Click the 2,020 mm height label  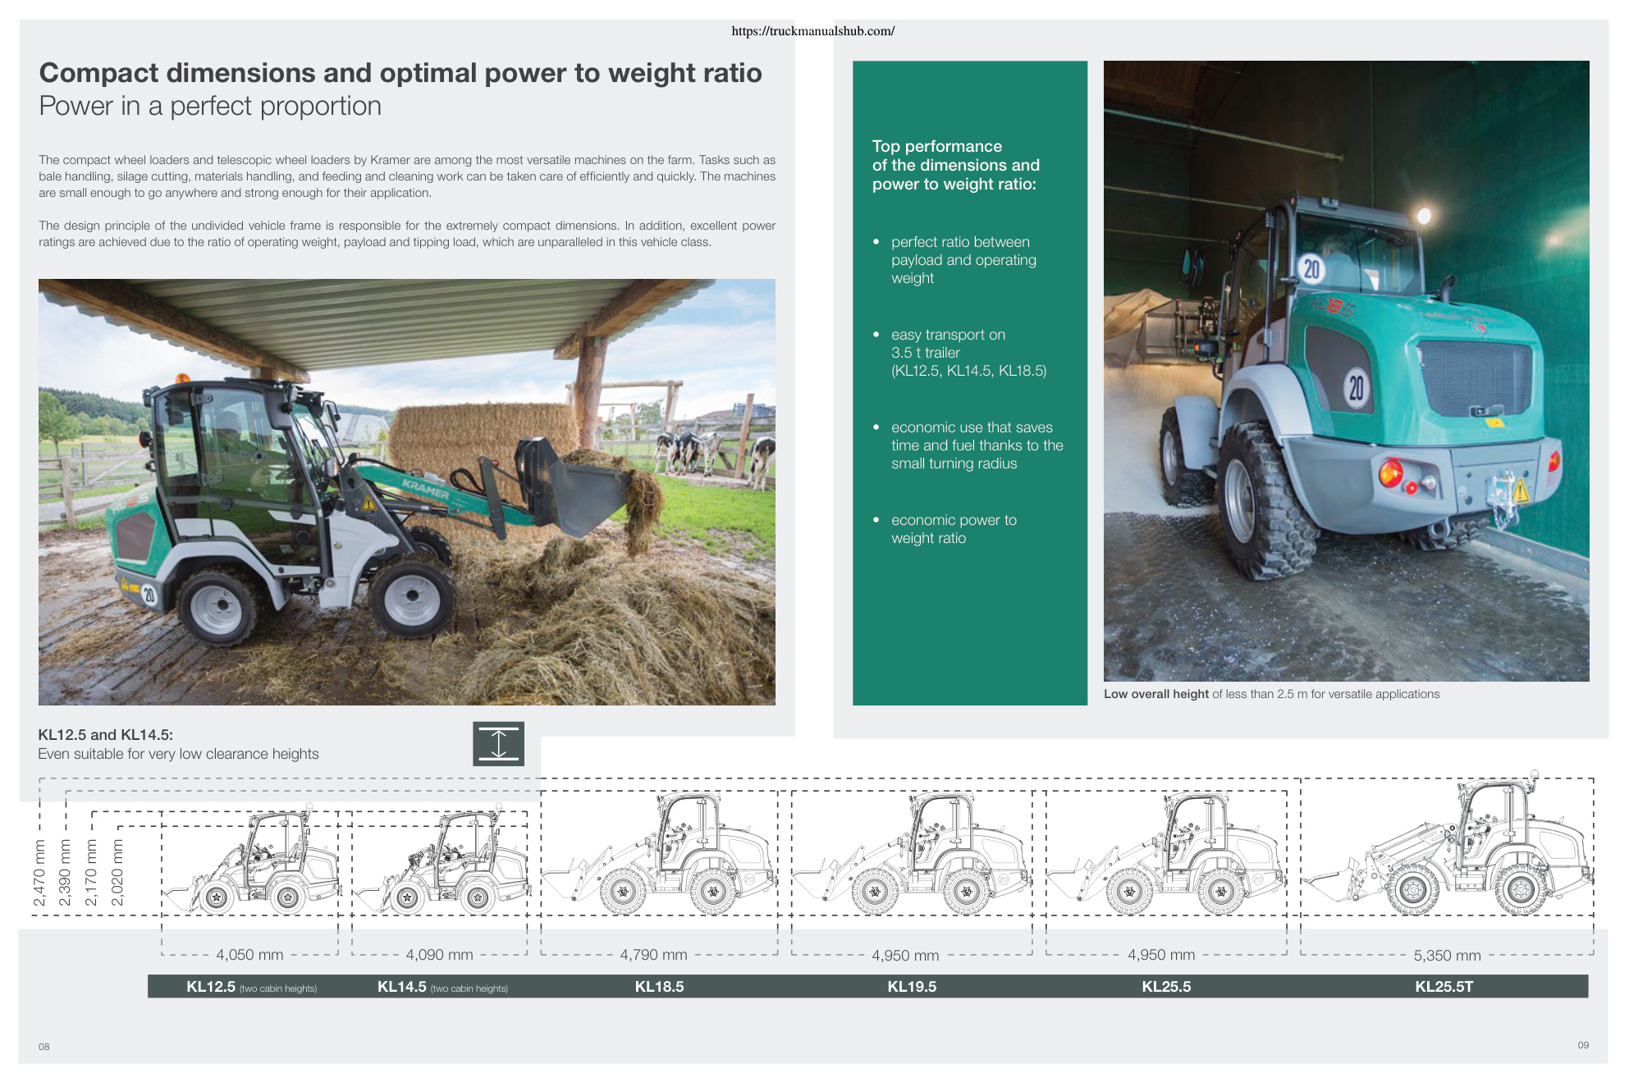117,873
